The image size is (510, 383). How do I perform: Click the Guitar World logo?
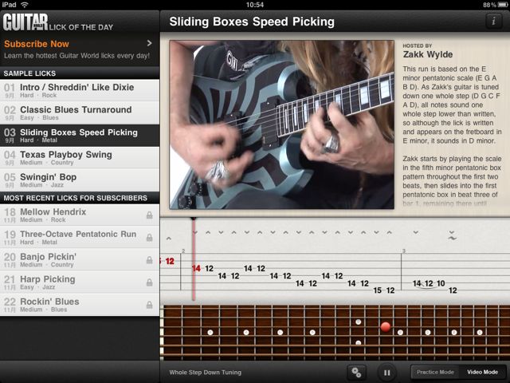(x=25, y=22)
